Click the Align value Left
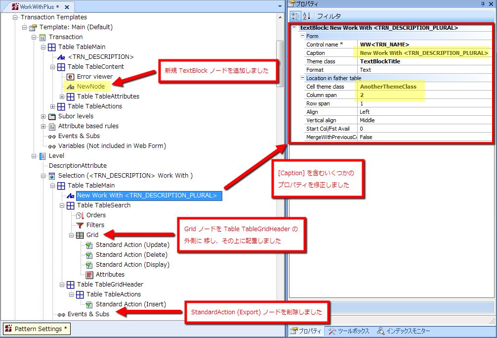Image resolution: width=497 pixels, height=338 pixels. pyautogui.click(x=424, y=112)
